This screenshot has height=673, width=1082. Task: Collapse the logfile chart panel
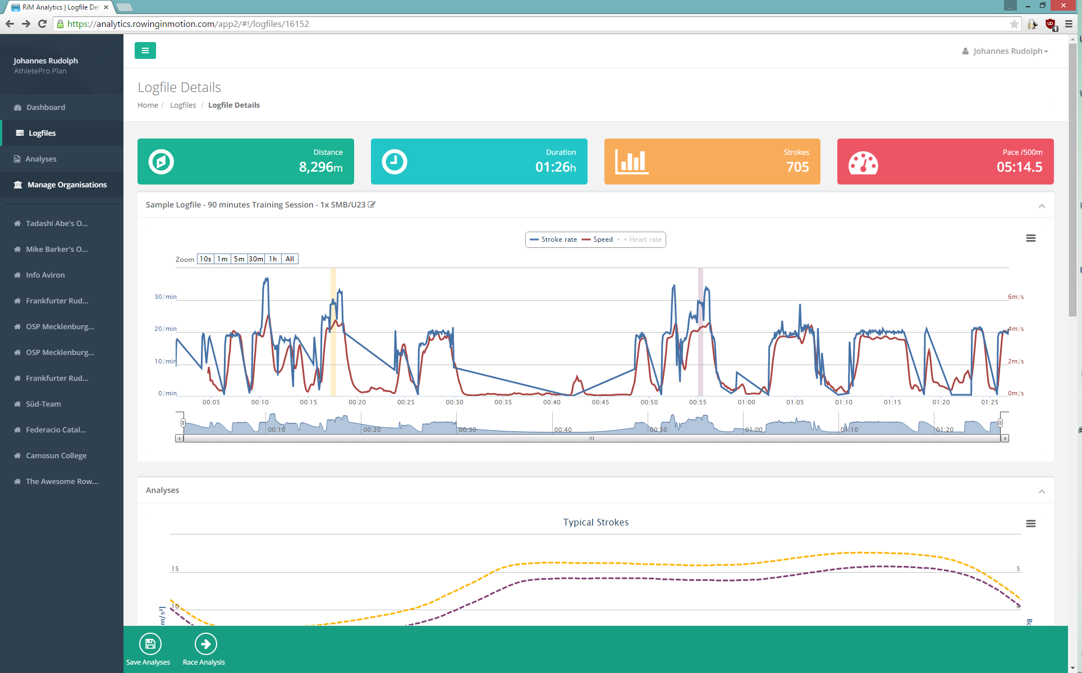coord(1042,206)
